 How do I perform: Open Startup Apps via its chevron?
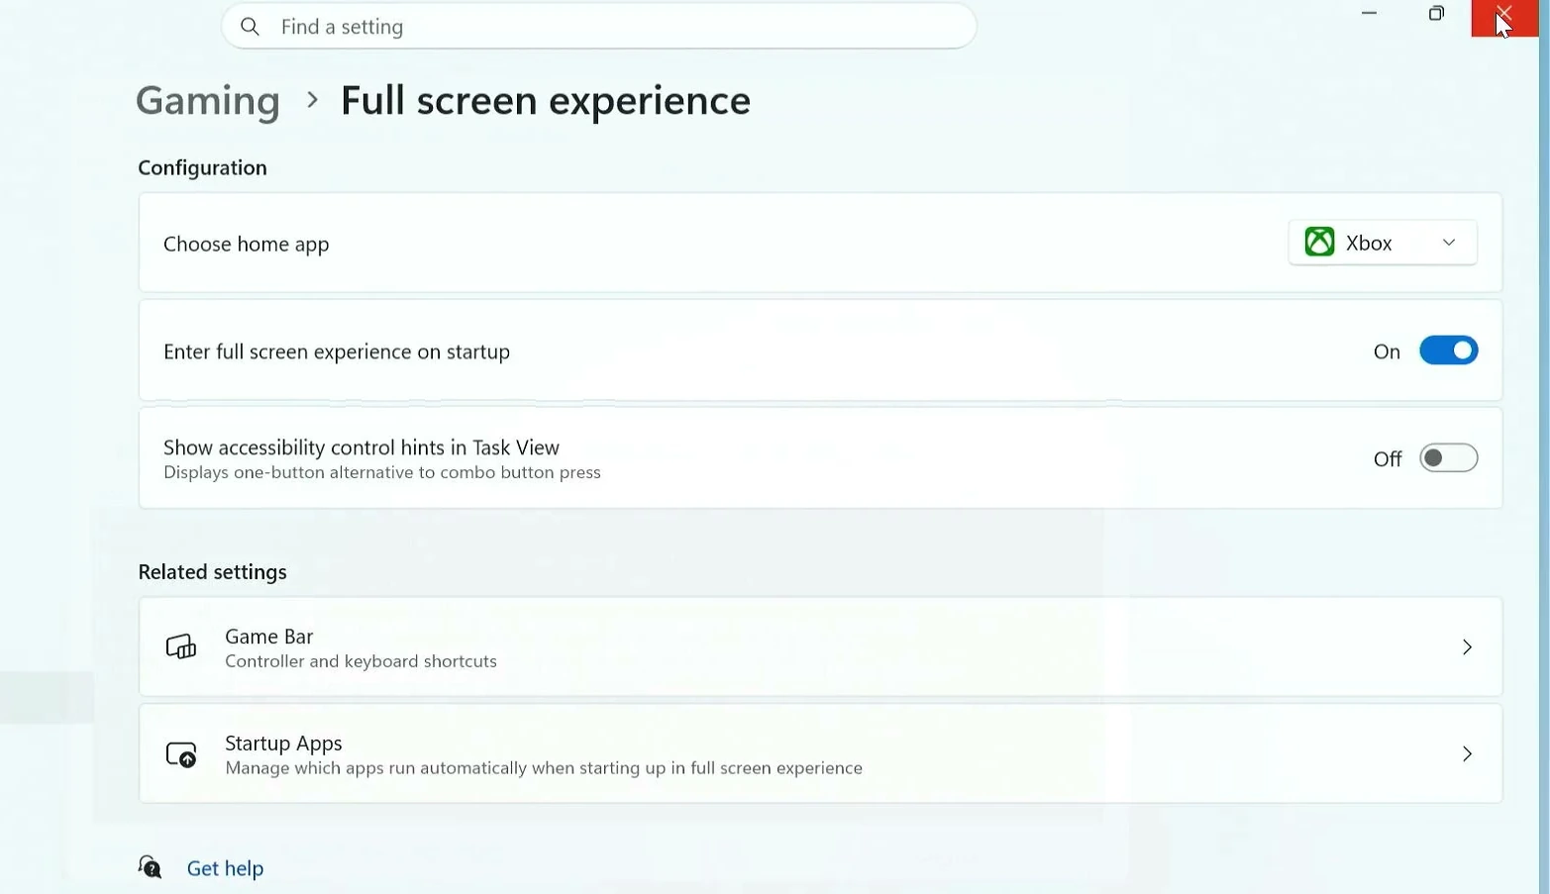1467,754
